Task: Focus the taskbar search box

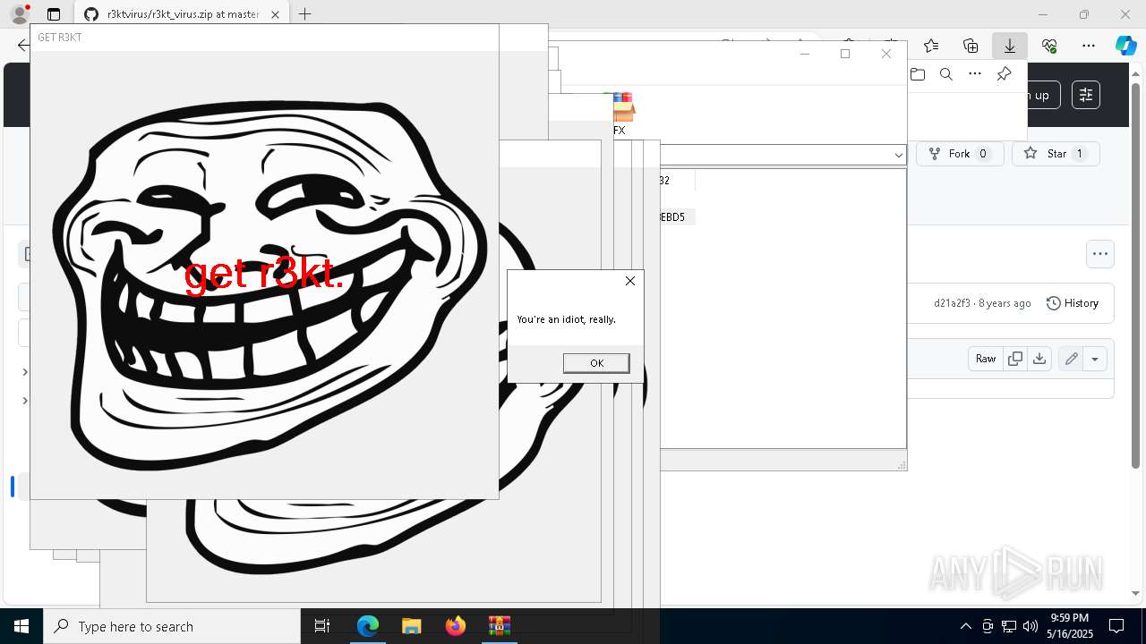Action: tap(172, 626)
